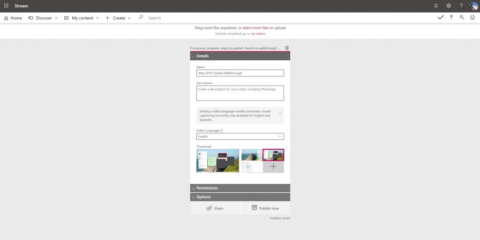The width and height of the screenshot is (480, 240).
Task: Click the Updates saved status text
Action: (x=280, y=218)
